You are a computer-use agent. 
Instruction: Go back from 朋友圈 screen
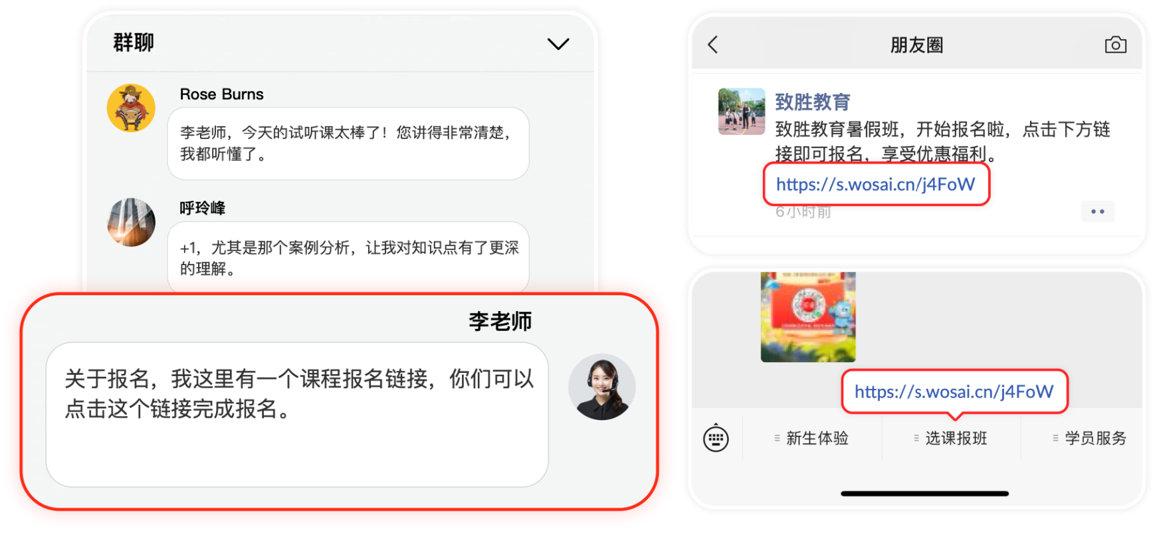point(713,45)
